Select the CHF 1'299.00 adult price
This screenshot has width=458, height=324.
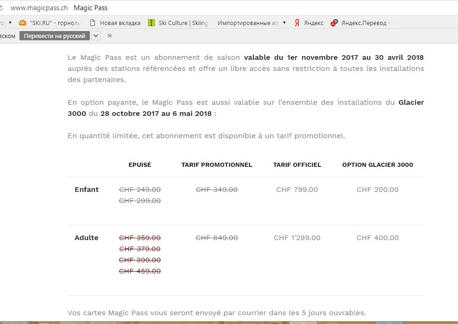(297, 238)
